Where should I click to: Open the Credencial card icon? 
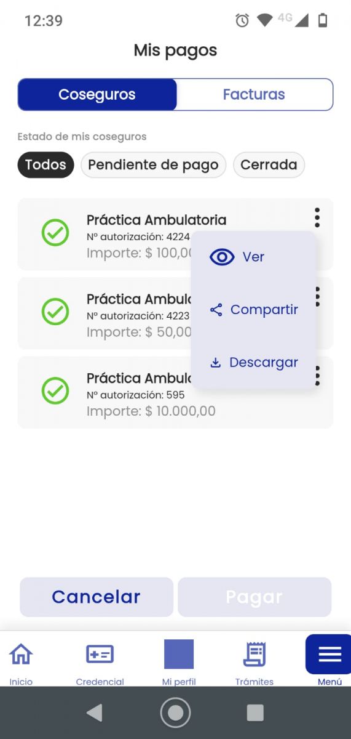[100, 654]
